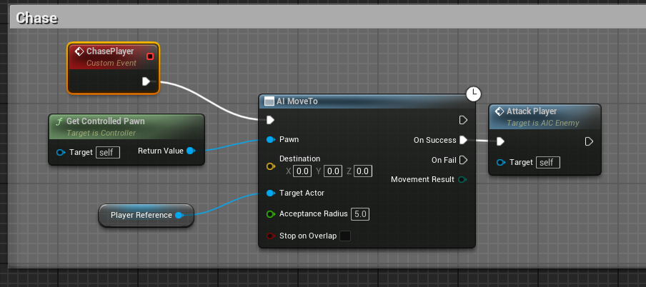Click the Acceptance Radius value field
Viewport: 646px width, 287px height.
tap(360, 214)
